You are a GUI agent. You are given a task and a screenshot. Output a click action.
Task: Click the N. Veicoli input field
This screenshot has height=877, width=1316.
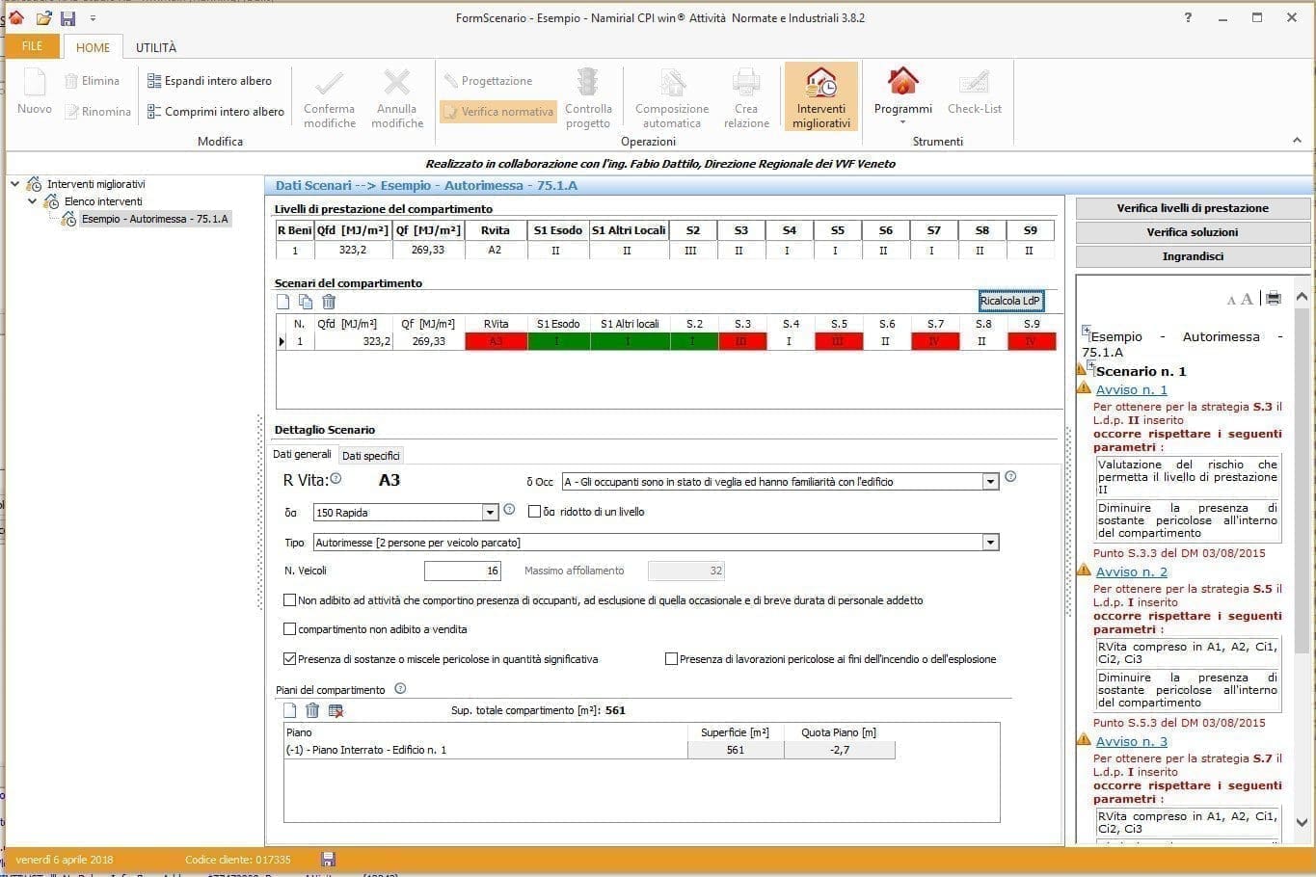(462, 571)
